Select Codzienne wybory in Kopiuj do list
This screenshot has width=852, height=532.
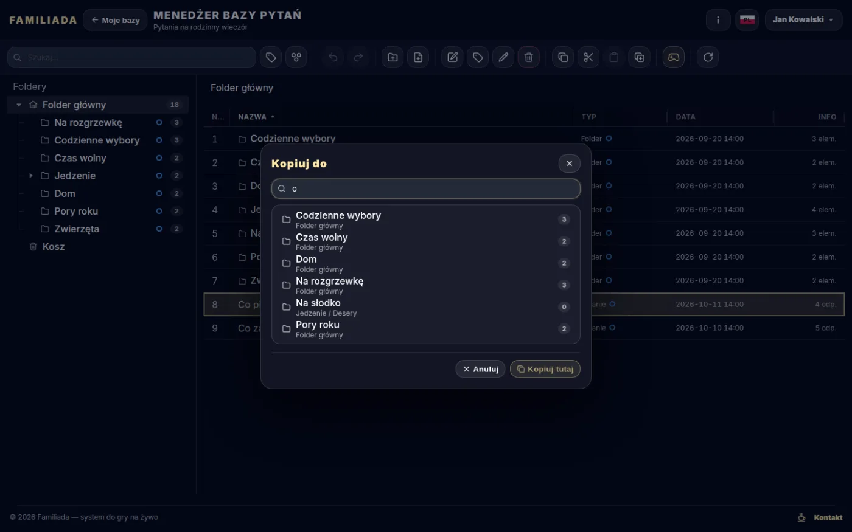426,219
